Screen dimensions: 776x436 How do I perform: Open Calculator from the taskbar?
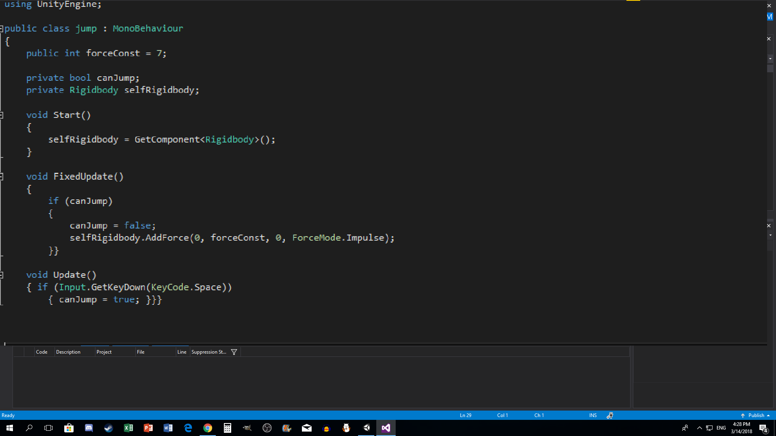228,428
